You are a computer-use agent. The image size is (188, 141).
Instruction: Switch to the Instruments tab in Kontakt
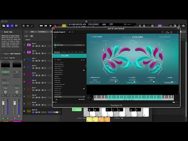point(57,52)
